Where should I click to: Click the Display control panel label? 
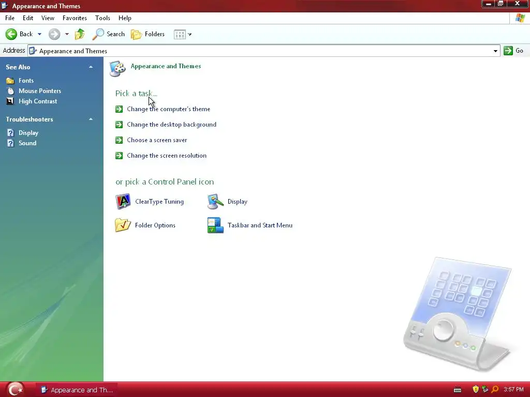click(x=237, y=202)
